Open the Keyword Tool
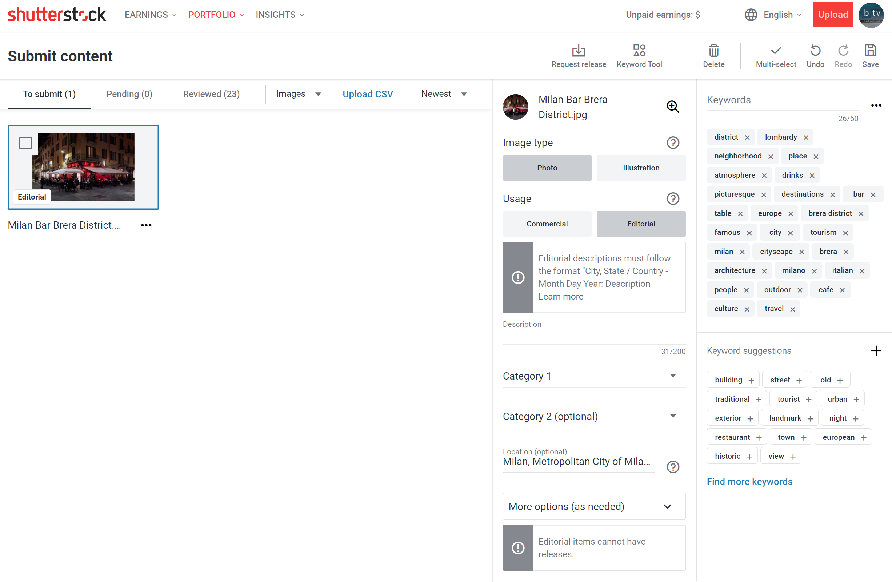 click(639, 51)
